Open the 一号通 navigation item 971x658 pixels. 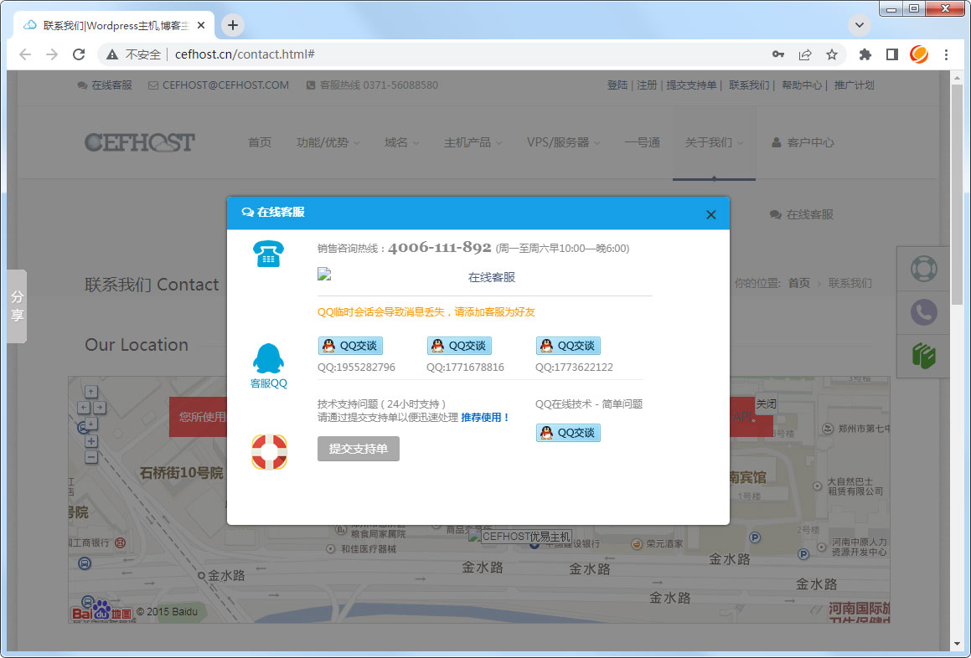click(x=643, y=142)
